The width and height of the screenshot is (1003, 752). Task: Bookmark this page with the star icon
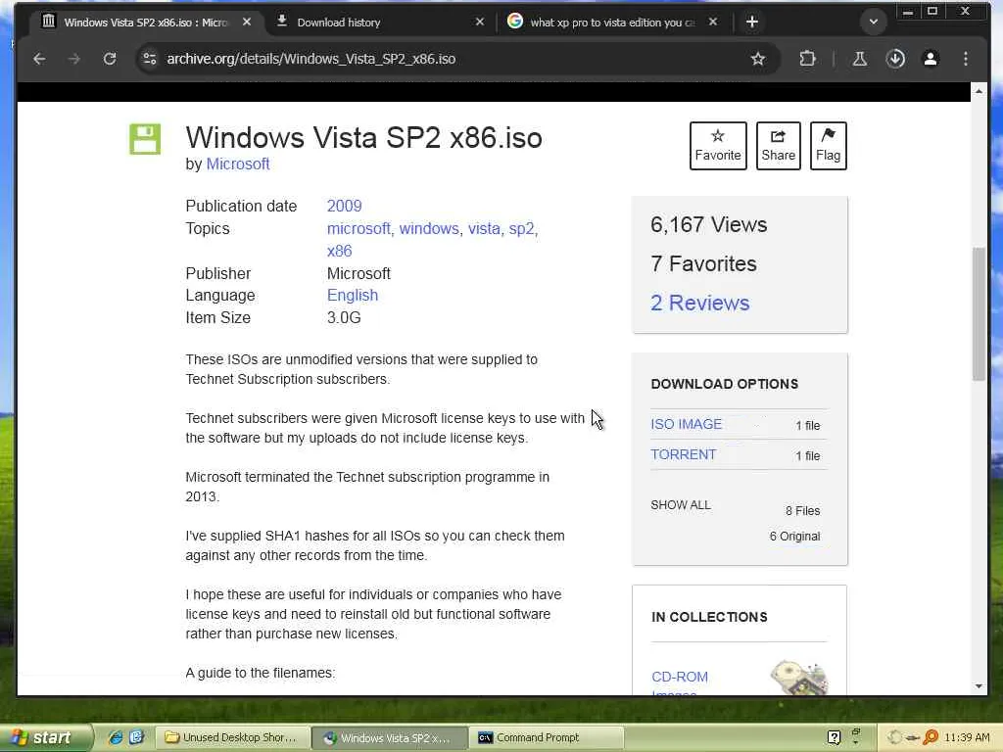click(758, 59)
